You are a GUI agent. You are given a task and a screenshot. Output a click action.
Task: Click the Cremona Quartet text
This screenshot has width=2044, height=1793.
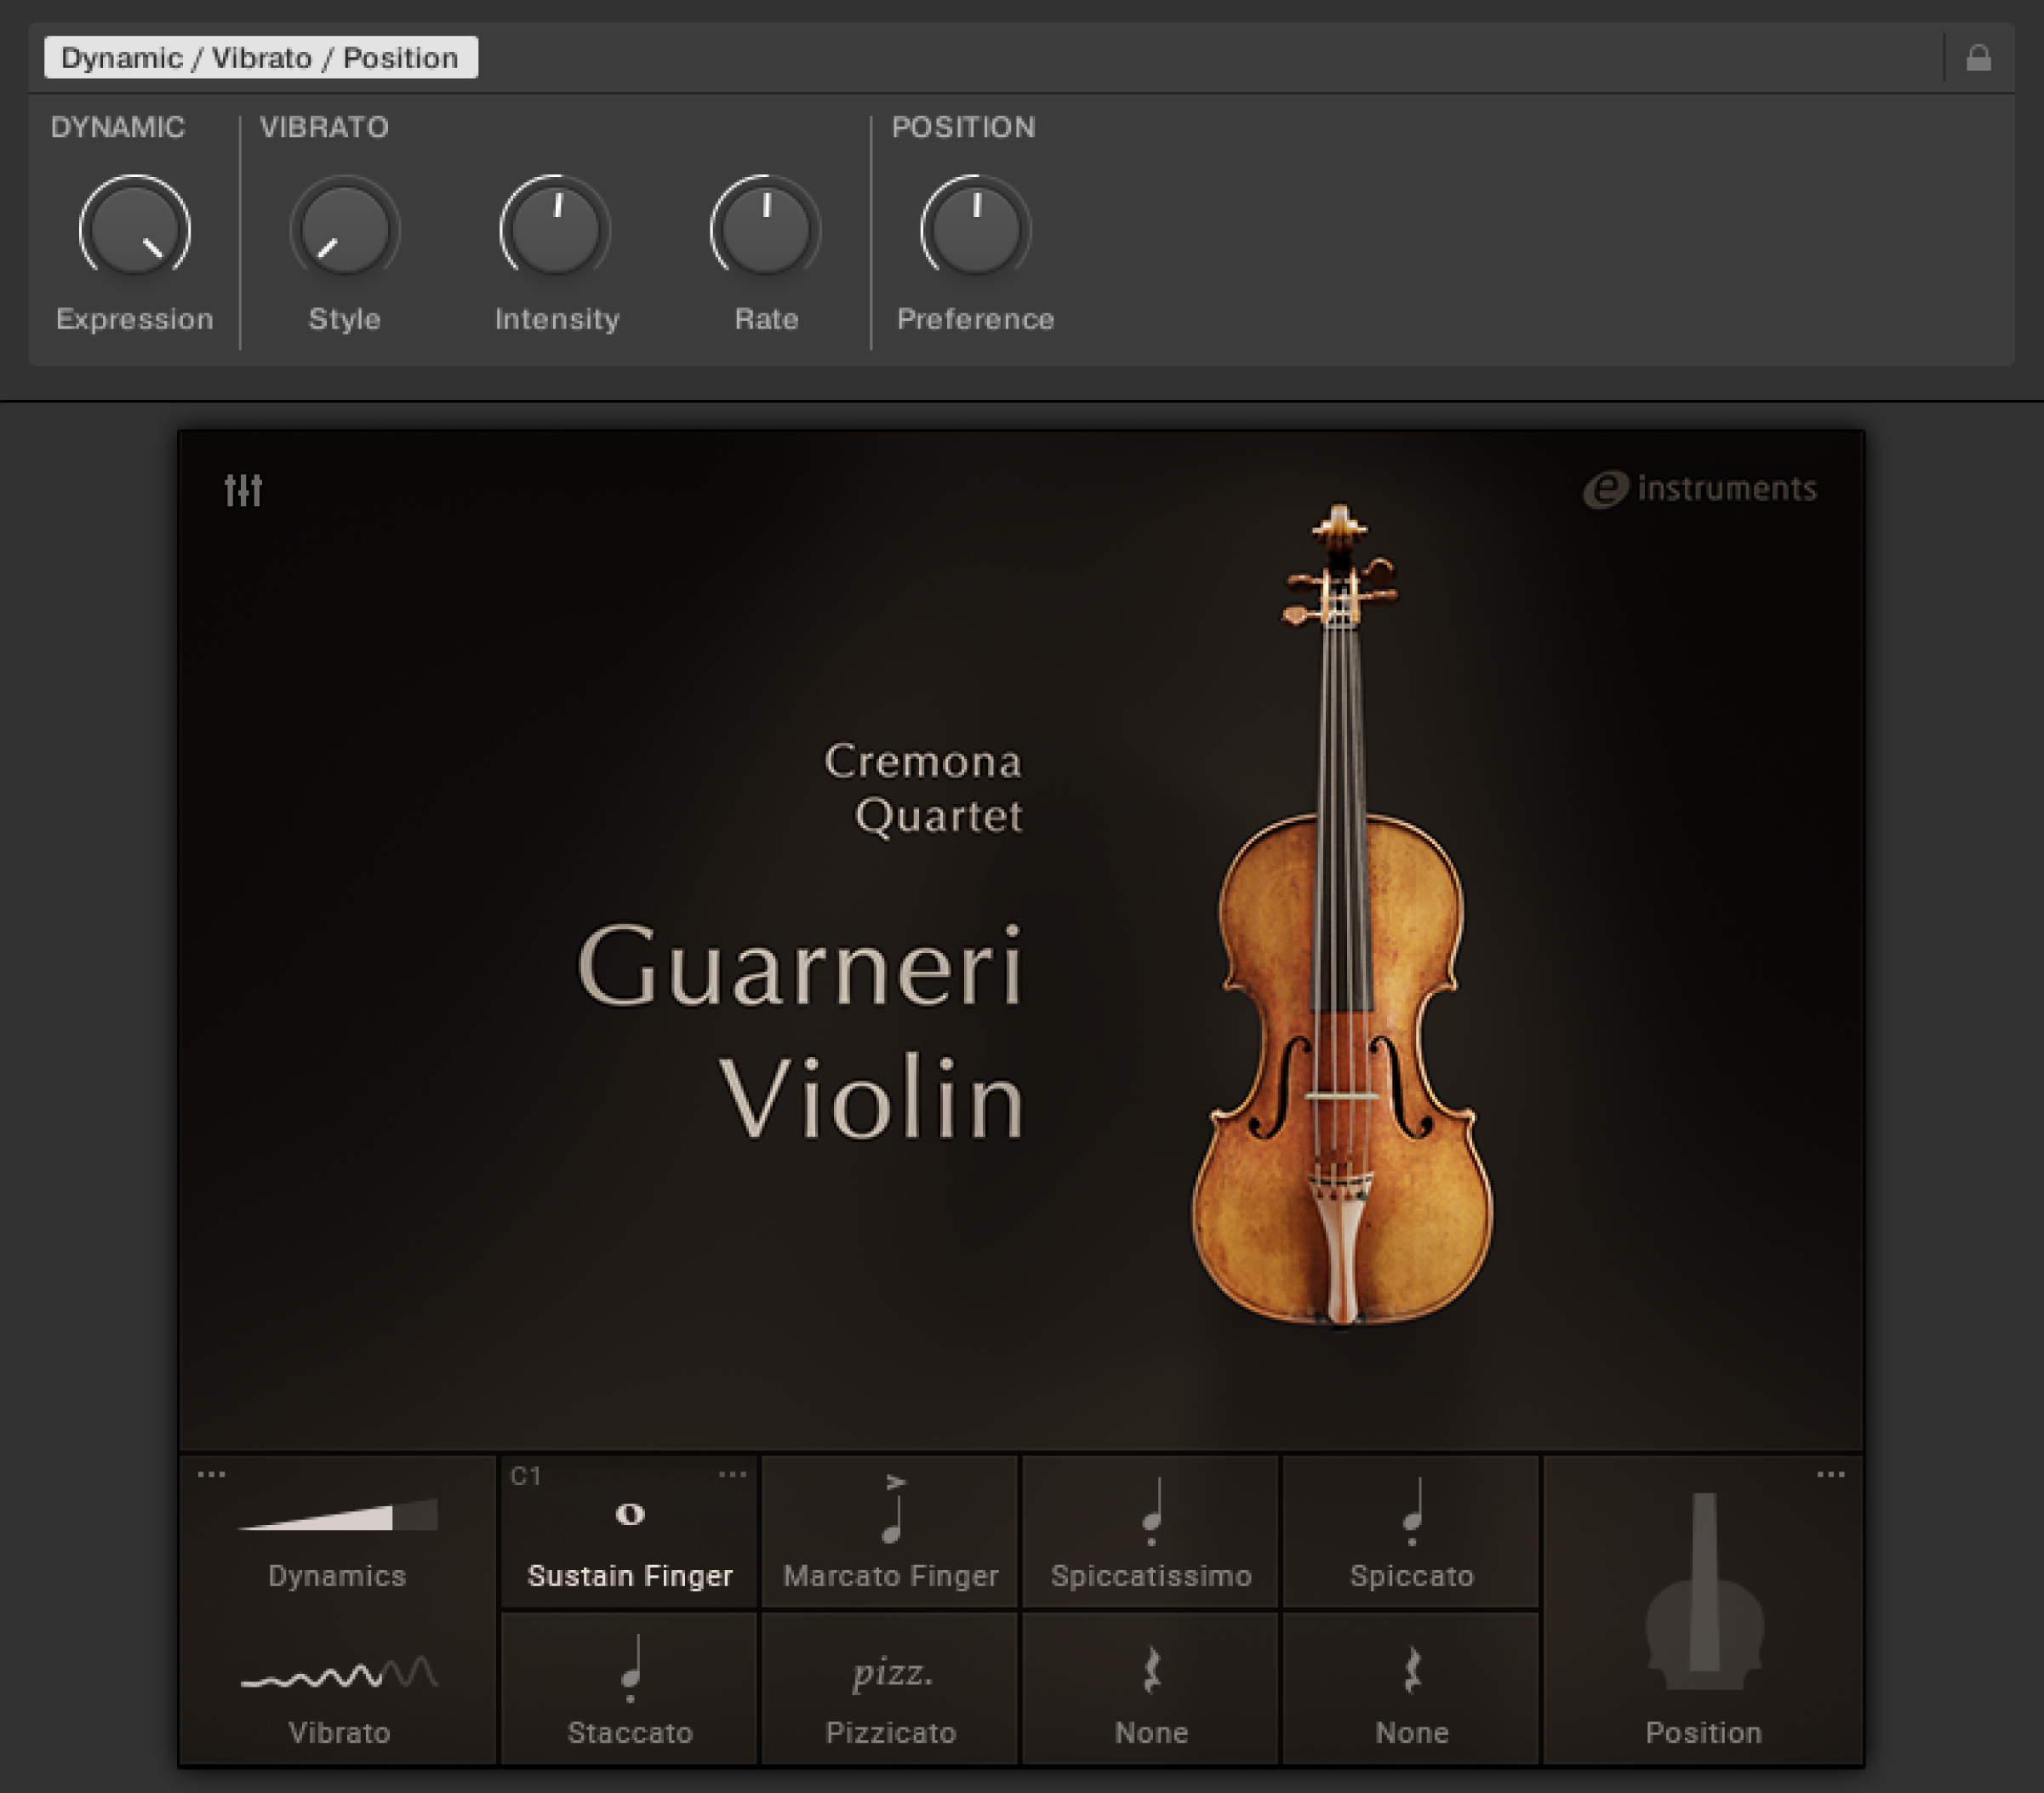pyautogui.click(x=923, y=789)
